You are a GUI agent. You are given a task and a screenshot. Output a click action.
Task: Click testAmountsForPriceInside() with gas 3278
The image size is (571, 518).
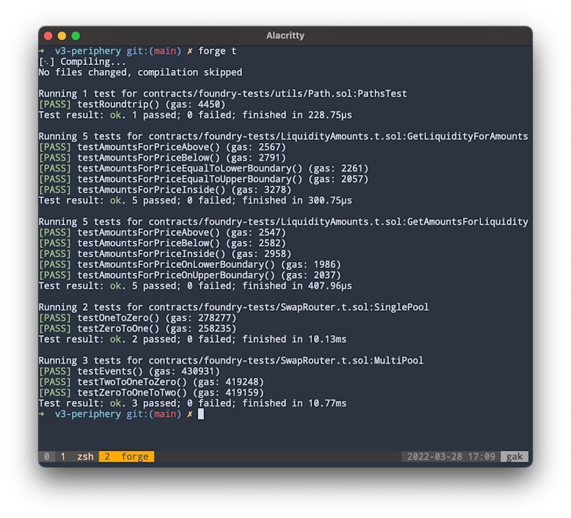[x=165, y=189]
